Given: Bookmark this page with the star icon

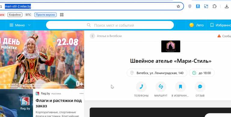Looking at the screenshot, I should tap(178, 6).
